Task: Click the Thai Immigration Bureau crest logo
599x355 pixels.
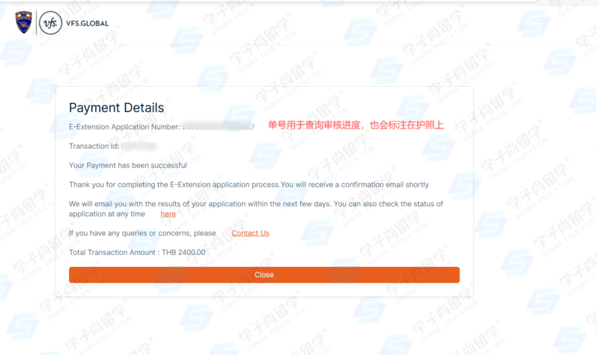Action: (24, 22)
